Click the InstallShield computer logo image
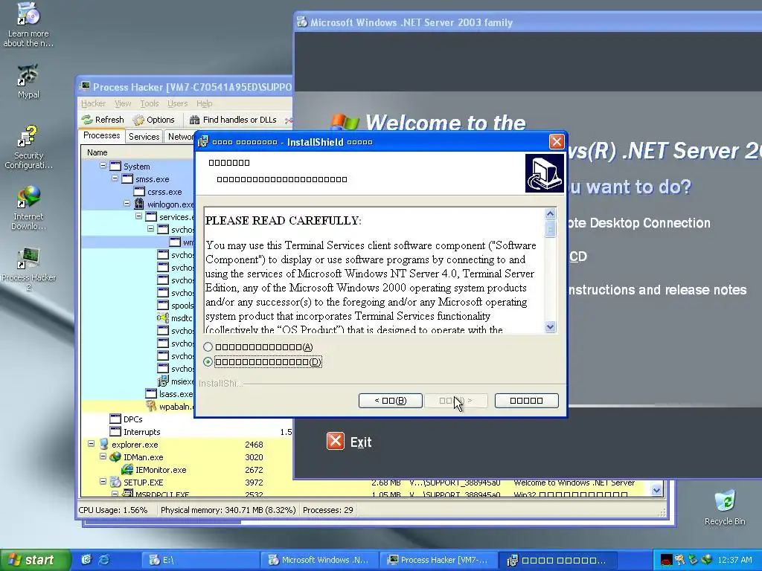 pyautogui.click(x=544, y=172)
